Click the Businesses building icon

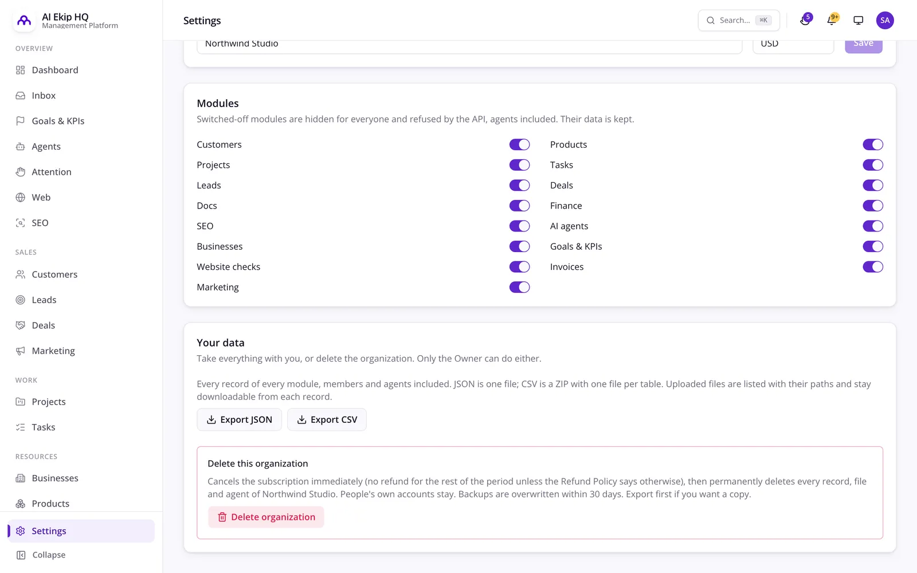coord(21,478)
